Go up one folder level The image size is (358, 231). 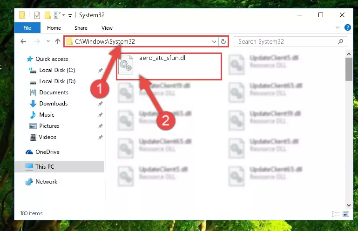tap(58, 41)
